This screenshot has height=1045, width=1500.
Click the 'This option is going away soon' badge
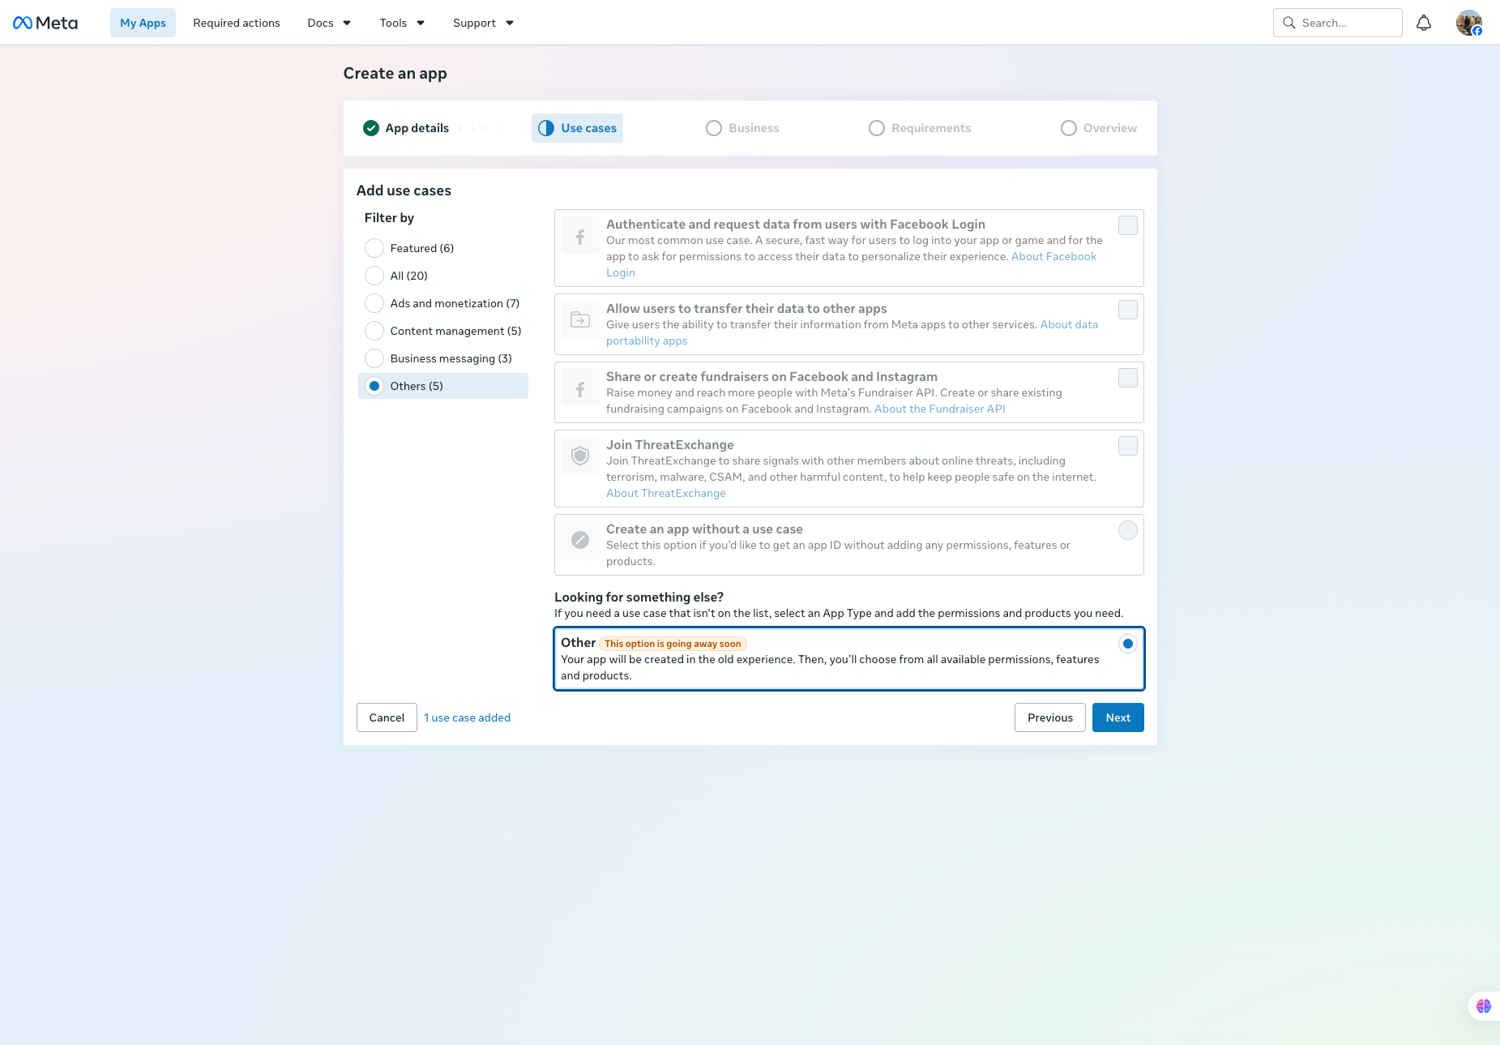673,644
